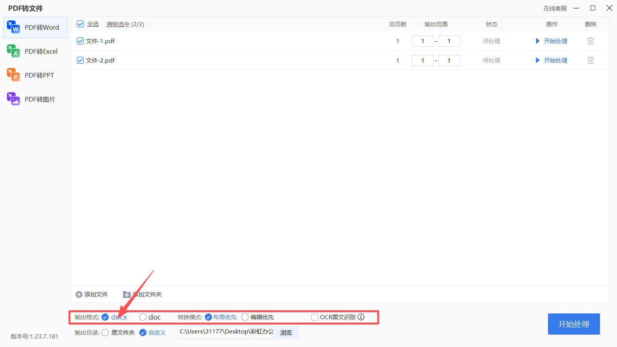Click 待处理 status of 文件-1.pdf

(x=492, y=41)
